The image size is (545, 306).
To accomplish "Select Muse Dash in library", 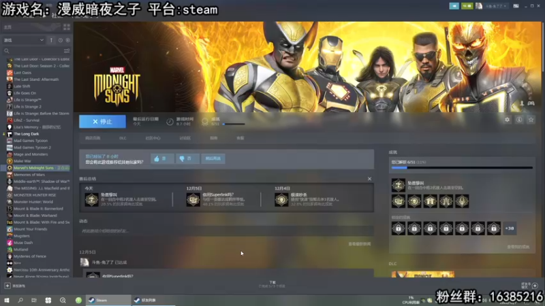I will [x=23, y=243].
